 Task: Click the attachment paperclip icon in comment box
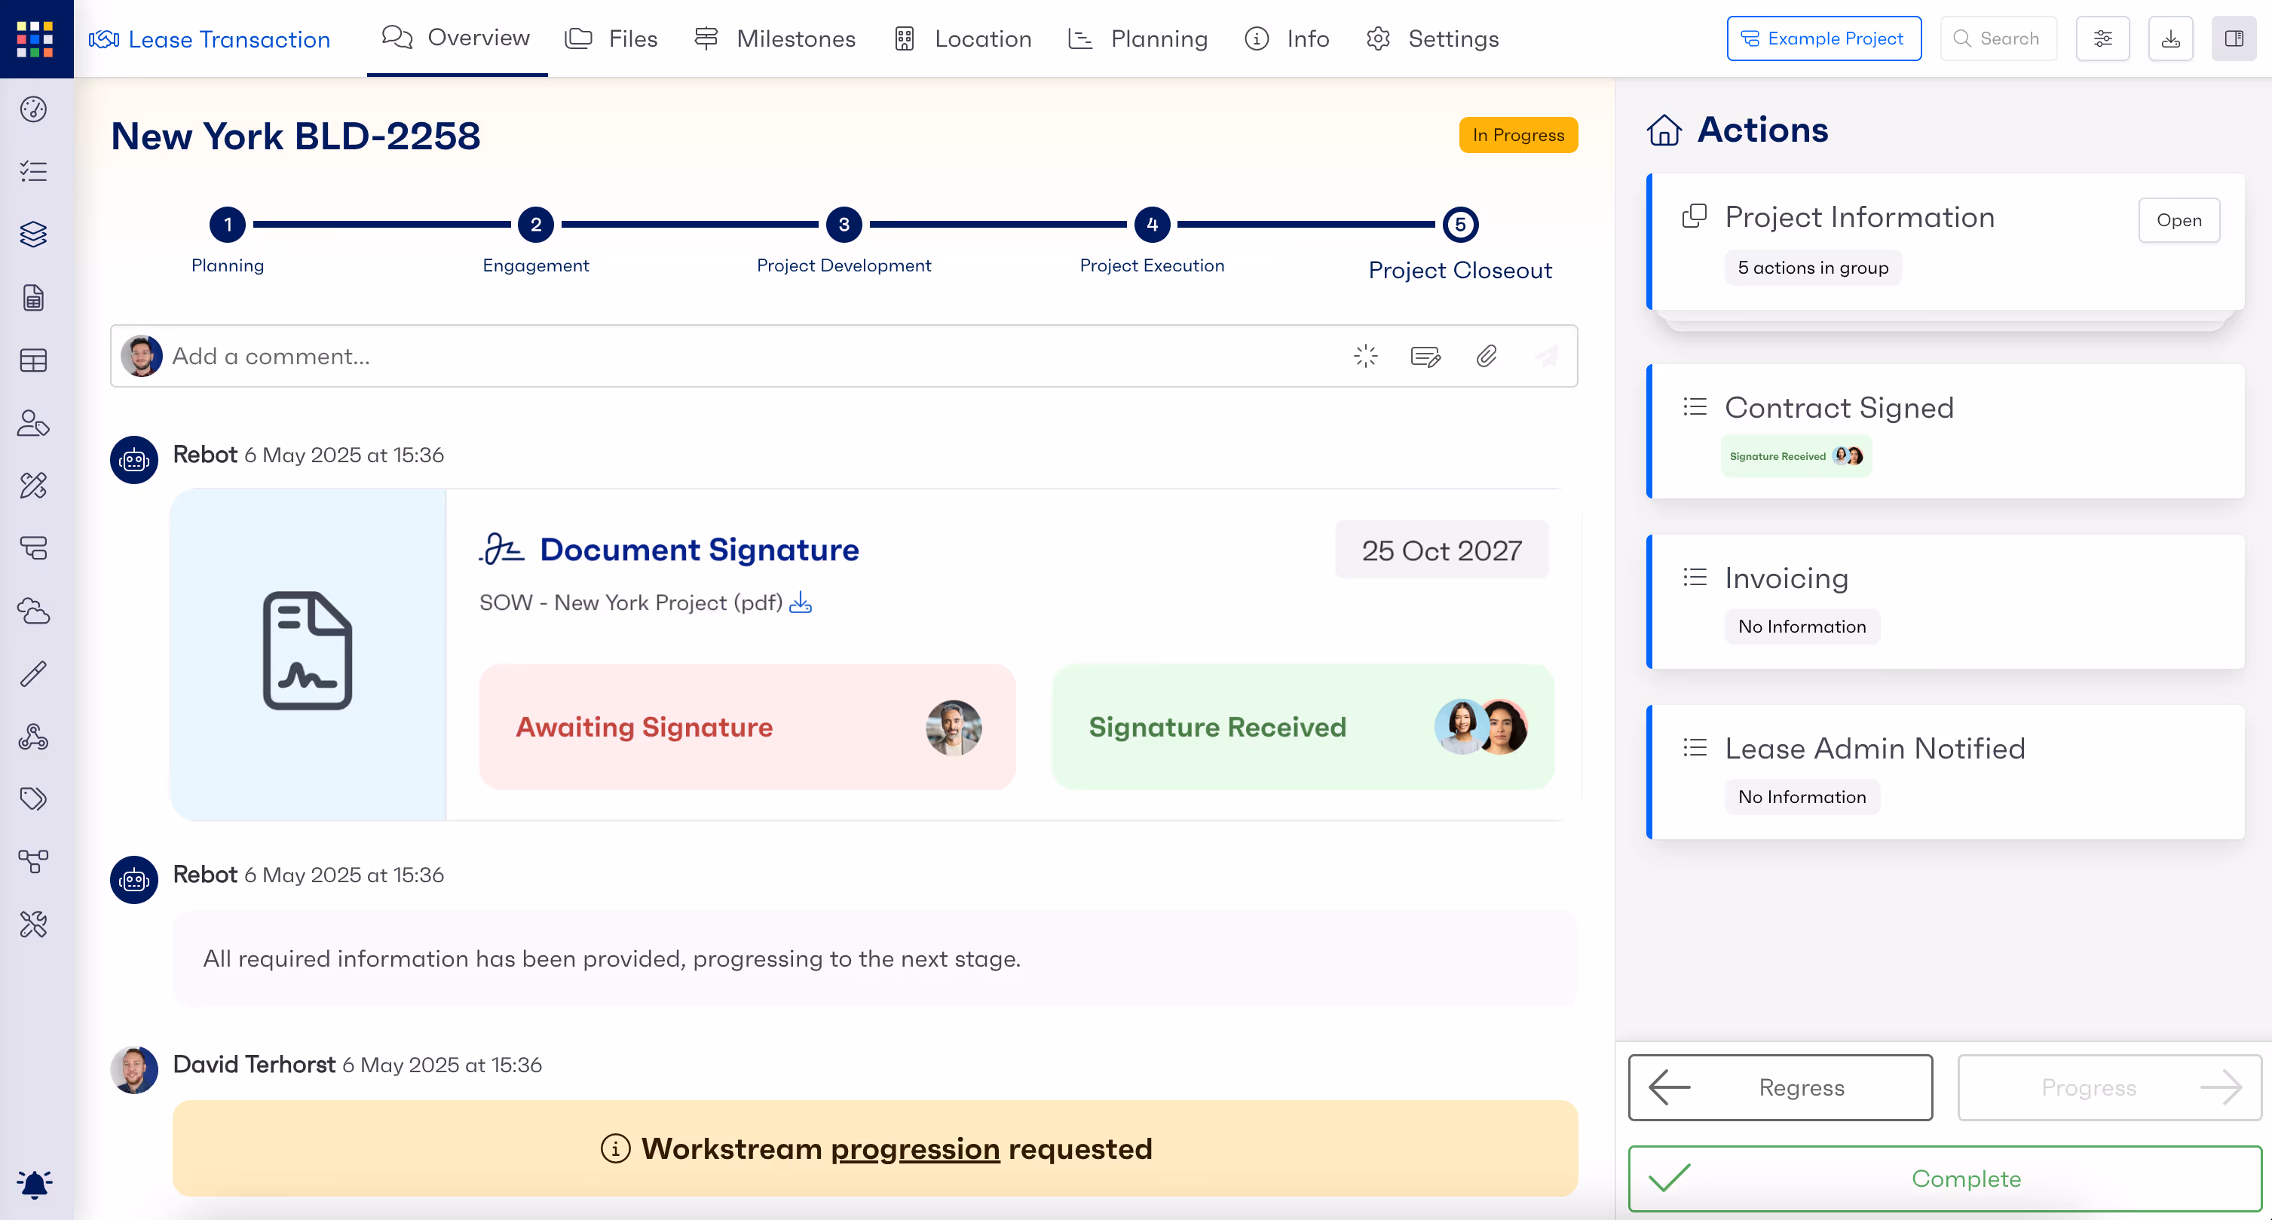pyautogui.click(x=1487, y=357)
